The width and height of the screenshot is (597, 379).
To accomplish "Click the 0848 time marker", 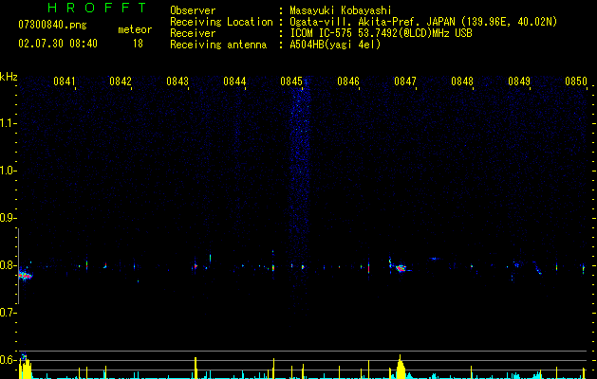I will [462, 81].
